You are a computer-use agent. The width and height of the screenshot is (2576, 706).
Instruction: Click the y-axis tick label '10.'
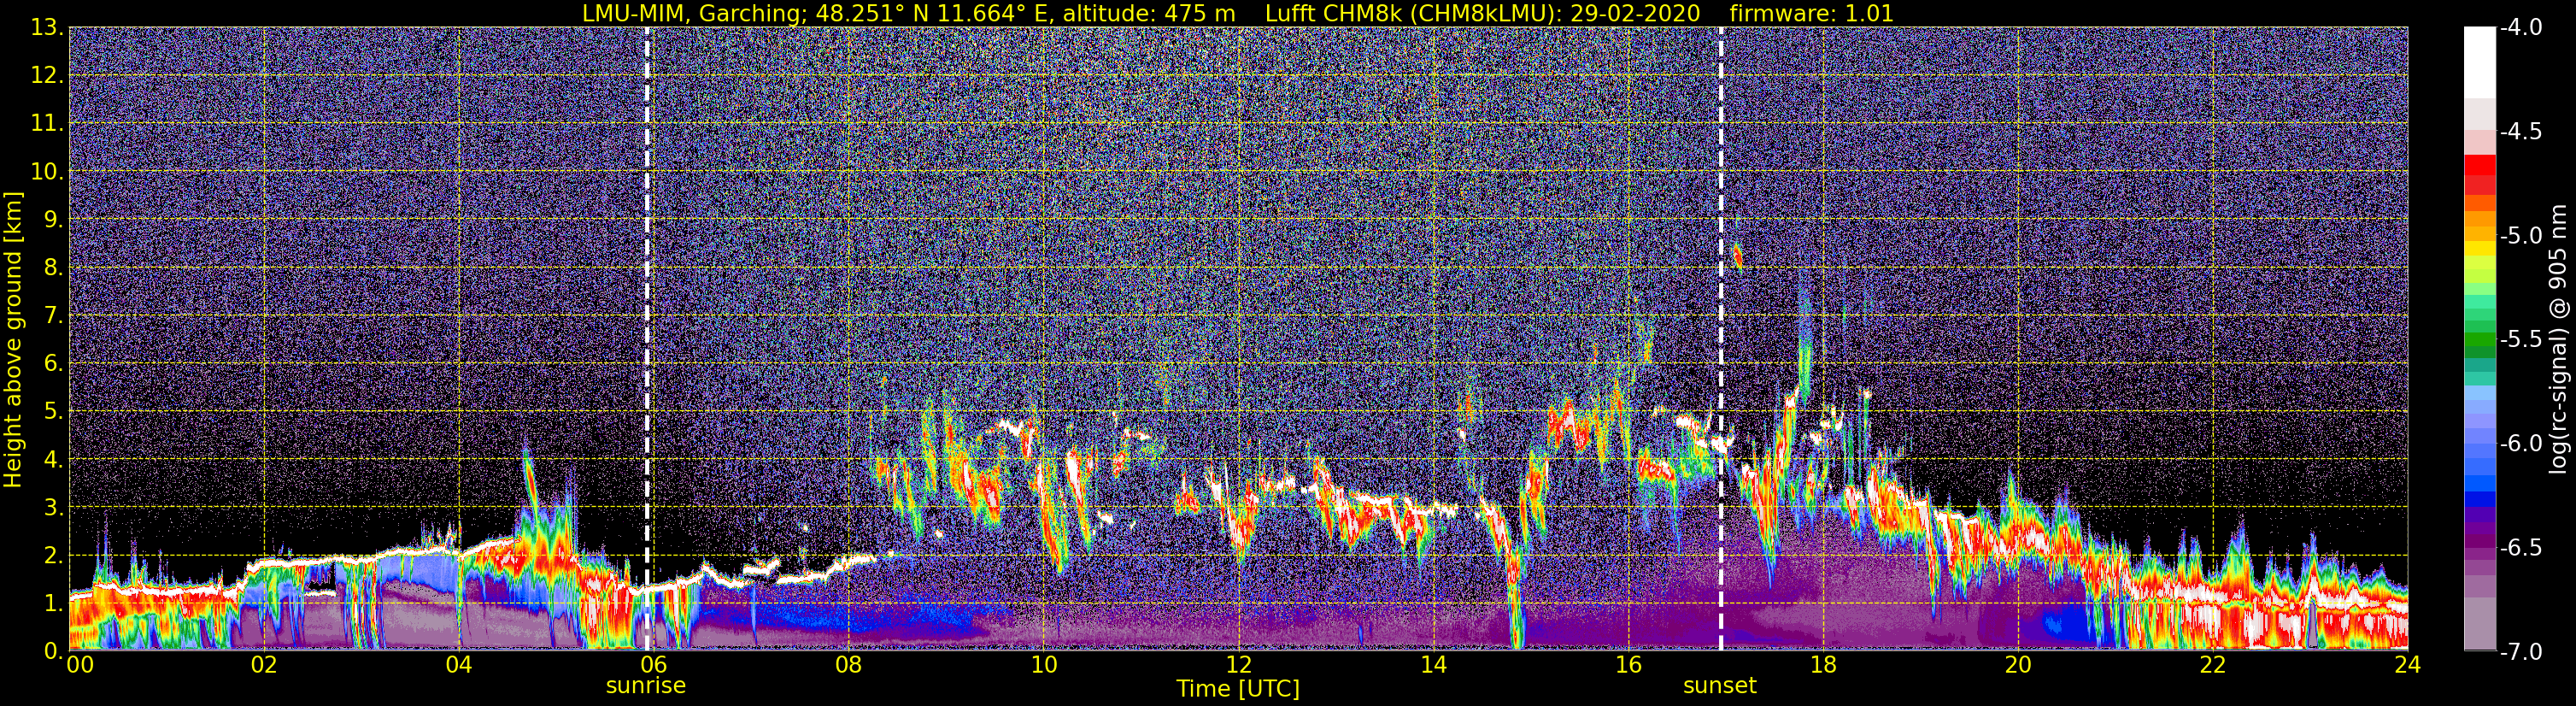click(x=47, y=172)
